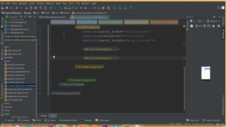
Task: Zoom in in the Preview panel
Action: tap(204, 26)
